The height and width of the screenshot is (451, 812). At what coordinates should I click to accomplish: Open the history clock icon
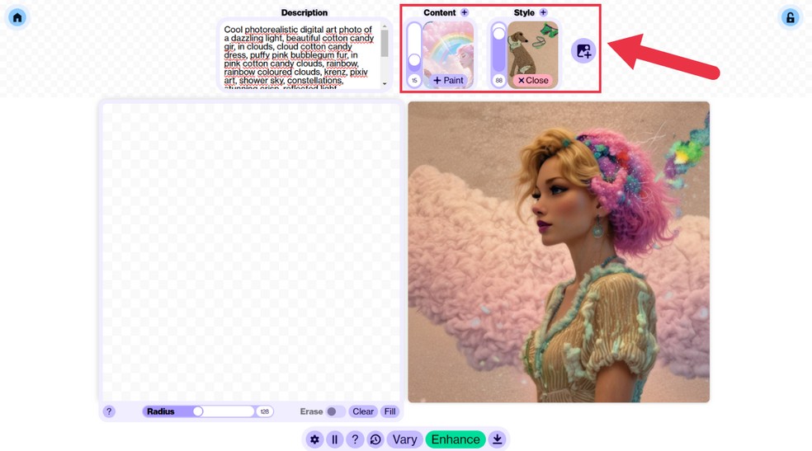coord(375,439)
